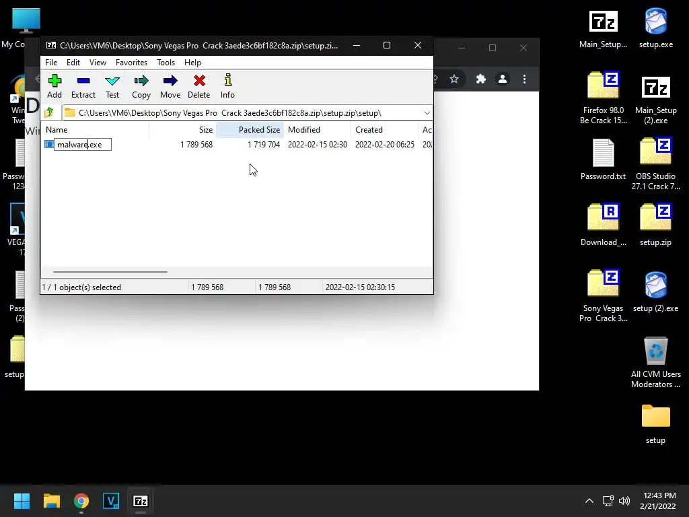This screenshot has width=689, height=517.
Task: Sort by the Modified column
Action: [x=317, y=130]
